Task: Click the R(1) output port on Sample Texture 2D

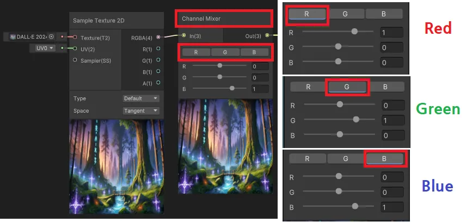Action: point(158,49)
